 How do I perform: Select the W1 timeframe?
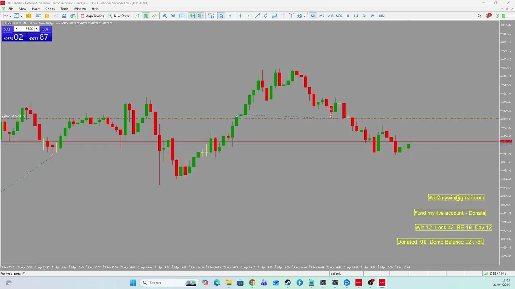[x=373, y=16]
